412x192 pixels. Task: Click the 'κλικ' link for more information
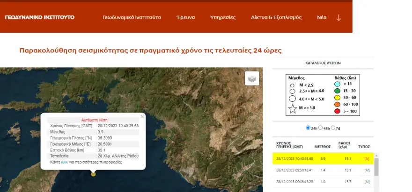(65, 162)
